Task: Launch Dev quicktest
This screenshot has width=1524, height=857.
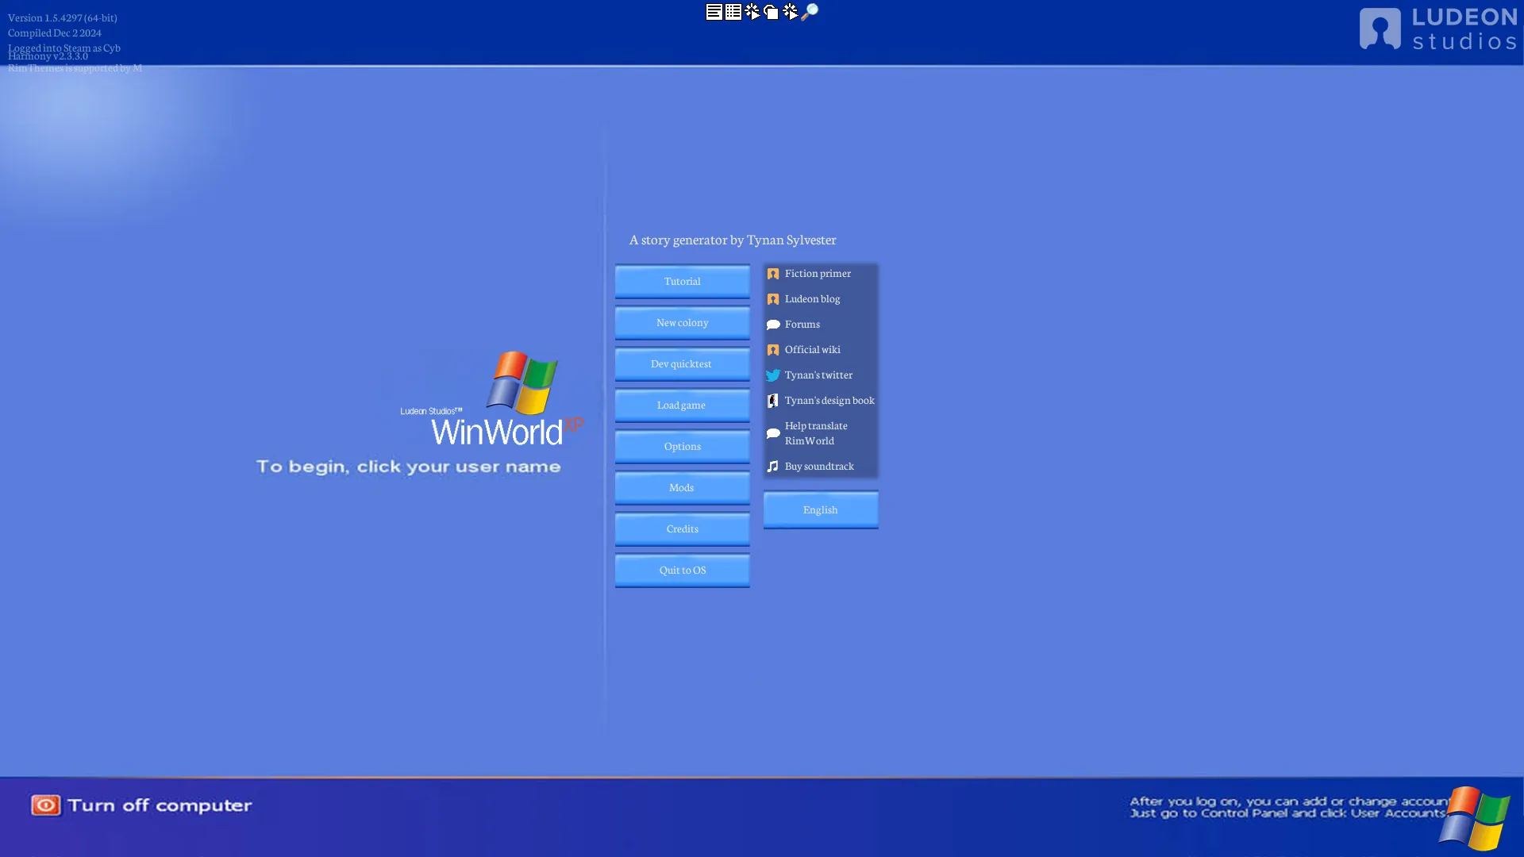Action: (682, 364)
